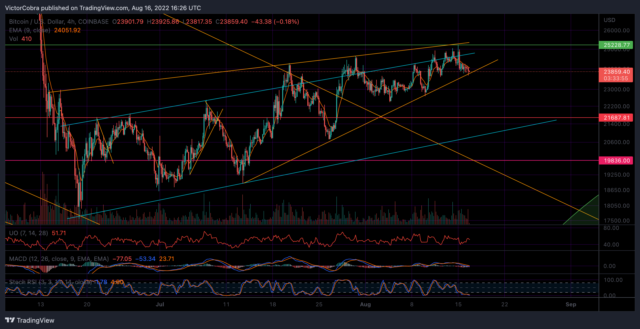640x329 pixels.
Task: Click the UO value 51.71
Action: [59, 233]
